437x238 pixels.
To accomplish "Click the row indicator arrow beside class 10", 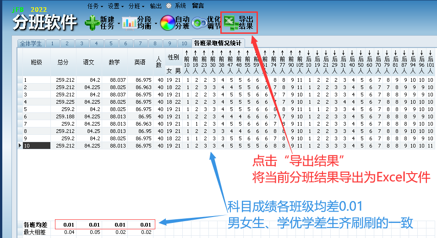I will tap(20, 145).
